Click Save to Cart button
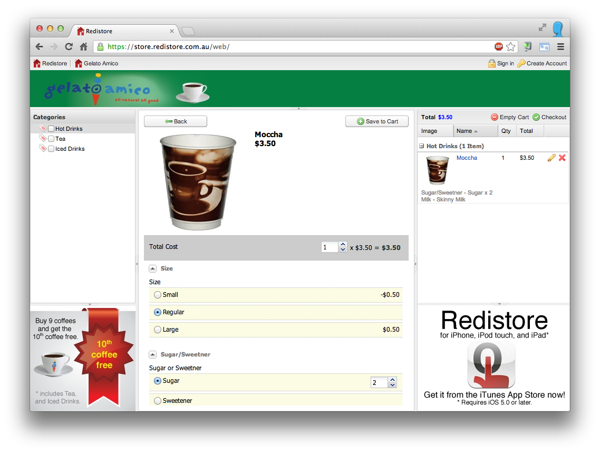The image size is (600, 453). tap(377, 121)
